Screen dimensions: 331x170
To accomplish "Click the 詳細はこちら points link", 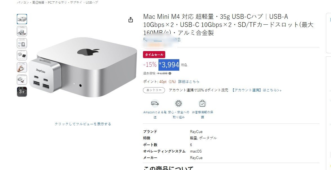I will tap(189, 82).
